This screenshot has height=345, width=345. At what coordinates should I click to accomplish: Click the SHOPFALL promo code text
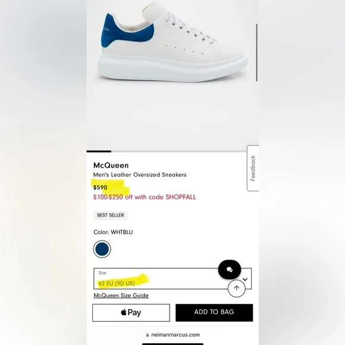tap(181, 197)
